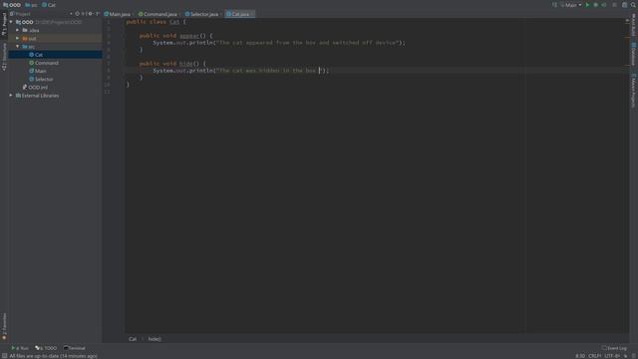Open the Terminal tool window

tap(75, 348)
